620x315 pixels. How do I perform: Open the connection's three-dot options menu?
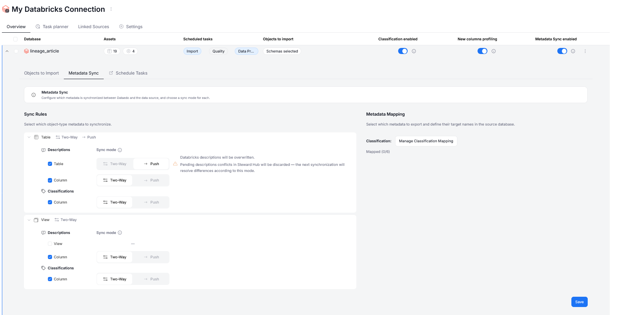(x=111, y=9)
